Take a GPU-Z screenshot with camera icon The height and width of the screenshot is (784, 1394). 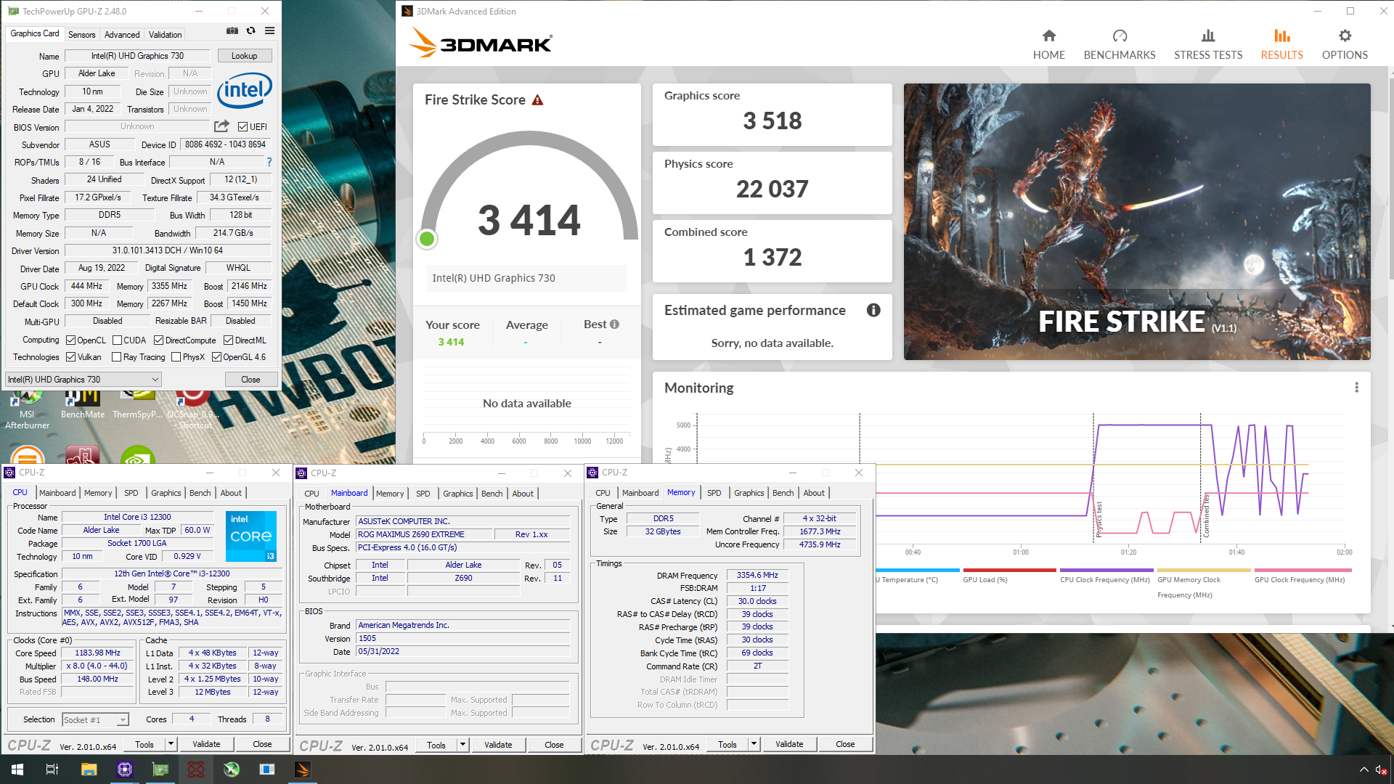coord(232,31)
